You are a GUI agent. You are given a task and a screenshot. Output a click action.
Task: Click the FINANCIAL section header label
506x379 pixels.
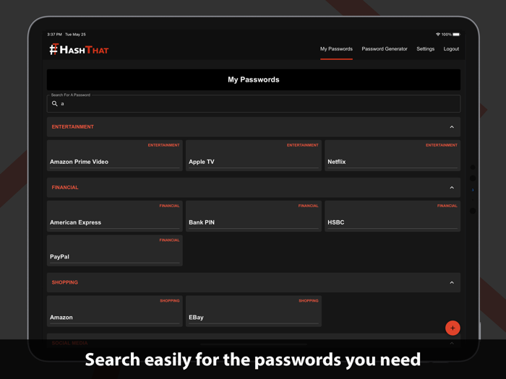[x=65, y=188]
